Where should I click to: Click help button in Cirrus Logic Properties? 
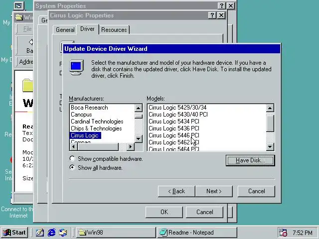pyautogui.click(x=212, y=15)
